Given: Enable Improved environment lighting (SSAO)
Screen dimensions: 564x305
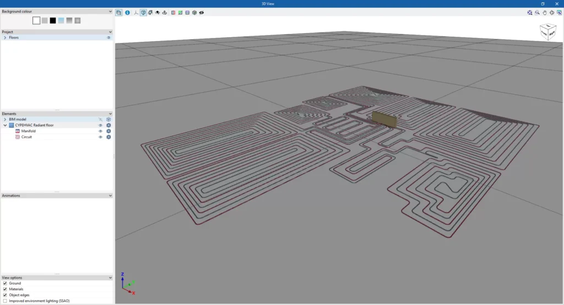Looking at the screenshot, I should click(5, 301).
